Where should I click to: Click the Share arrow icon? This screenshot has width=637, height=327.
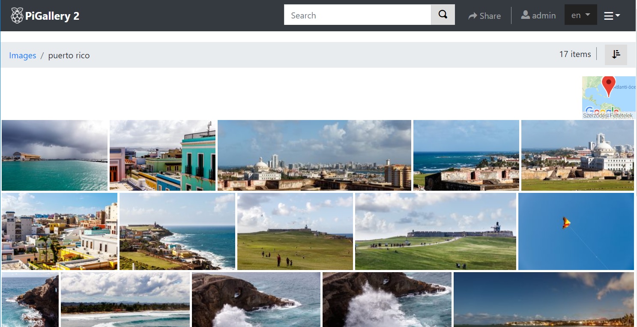[x=473, y=16]
